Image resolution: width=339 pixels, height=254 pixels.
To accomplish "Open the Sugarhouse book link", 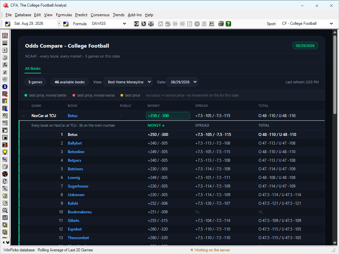I will [x=78, y=186].
